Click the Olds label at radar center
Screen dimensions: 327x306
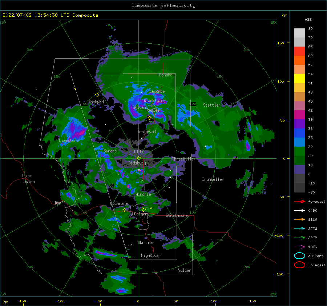pyautogui.click(x=138, y=152)
